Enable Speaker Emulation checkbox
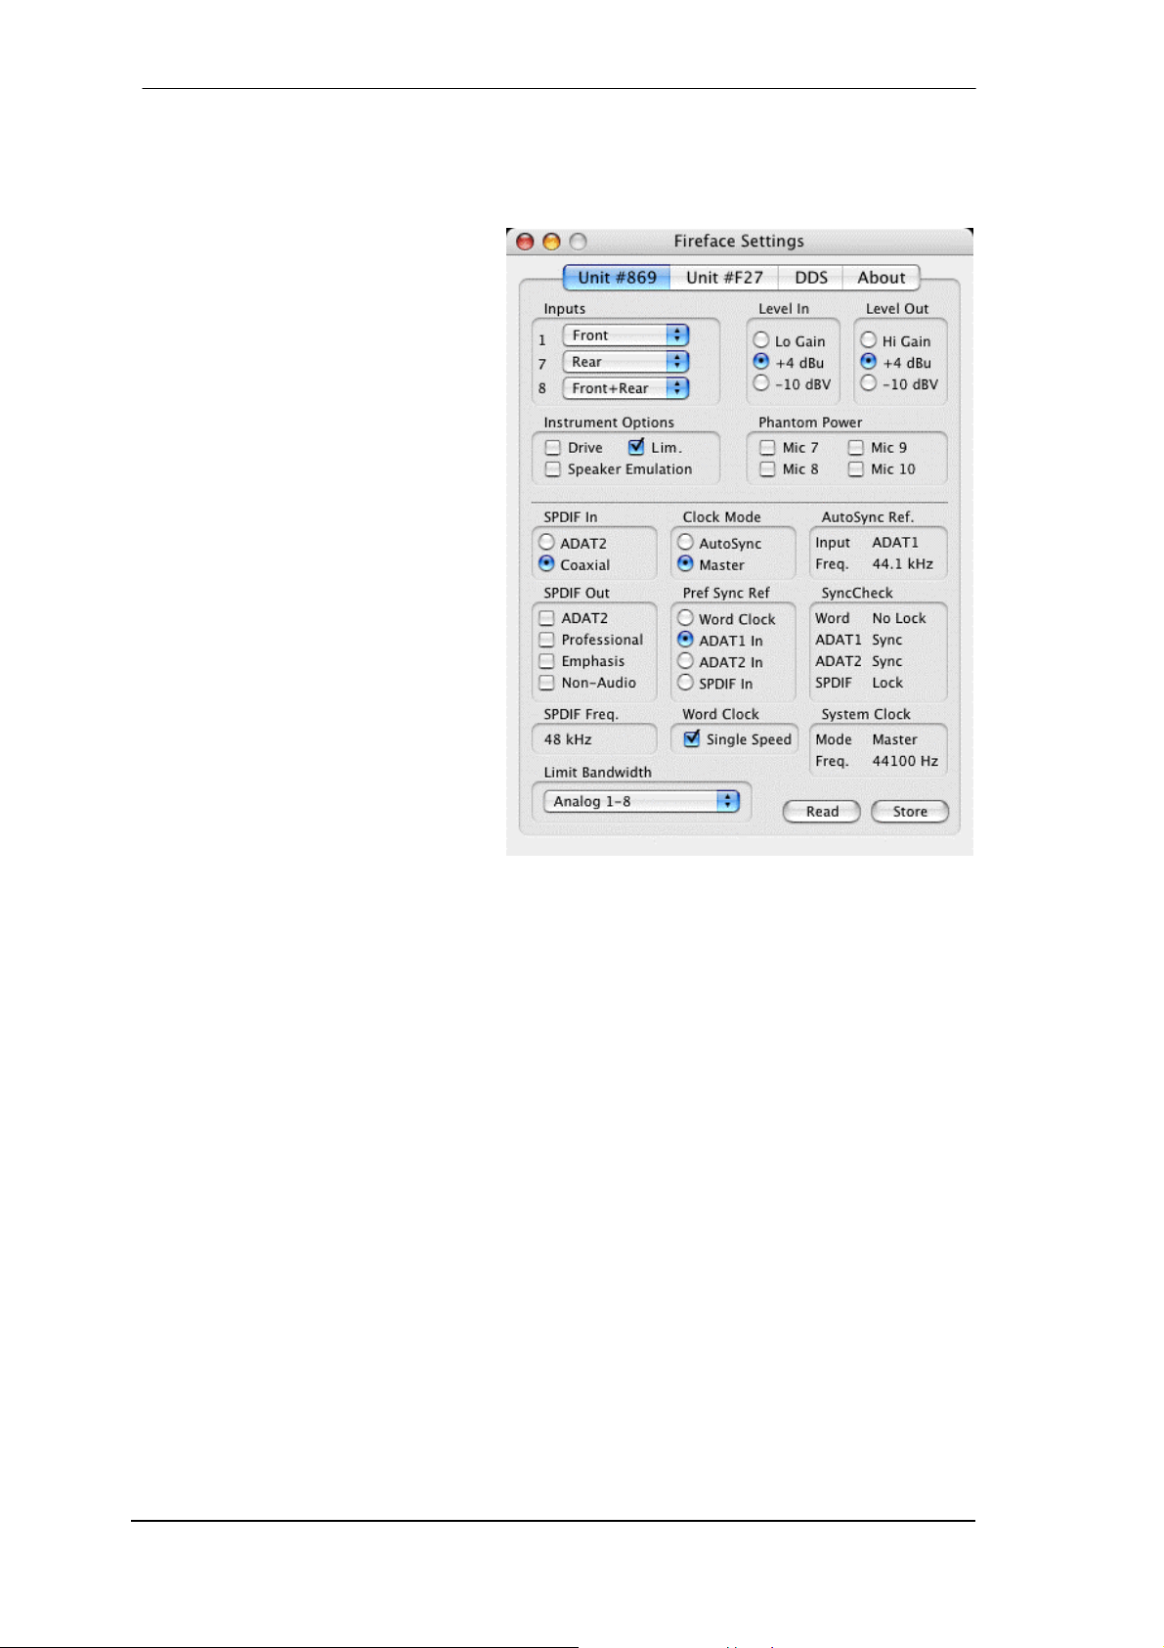This screenshot has height=1648, width=1164. [x=553, y=469]
